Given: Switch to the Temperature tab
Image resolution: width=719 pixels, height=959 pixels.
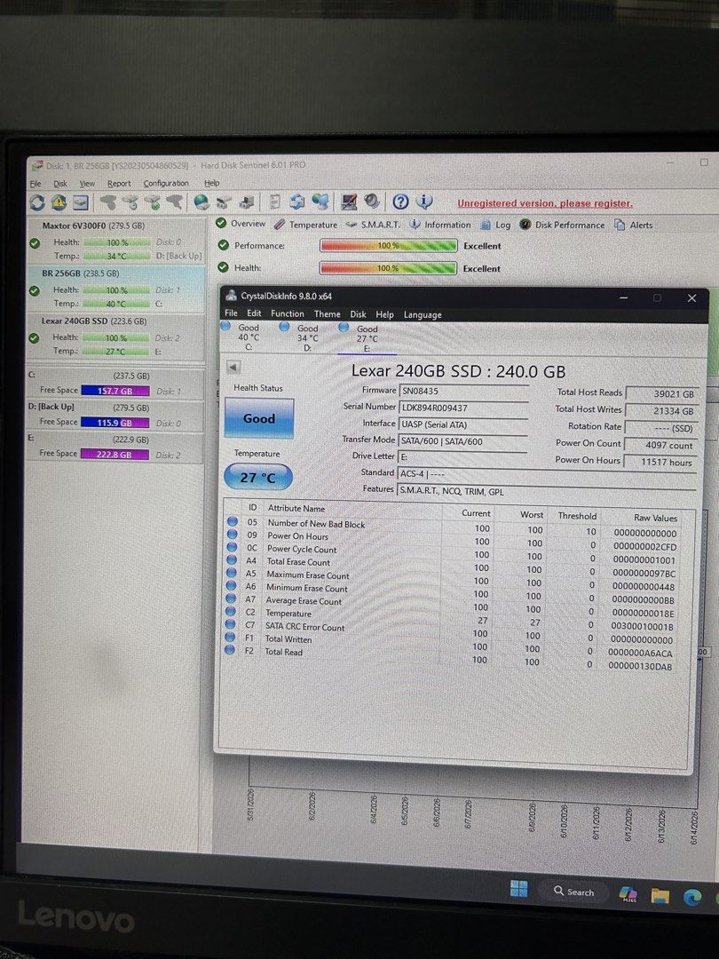Looking at the screenshot, I should click(x=305, y=225).
